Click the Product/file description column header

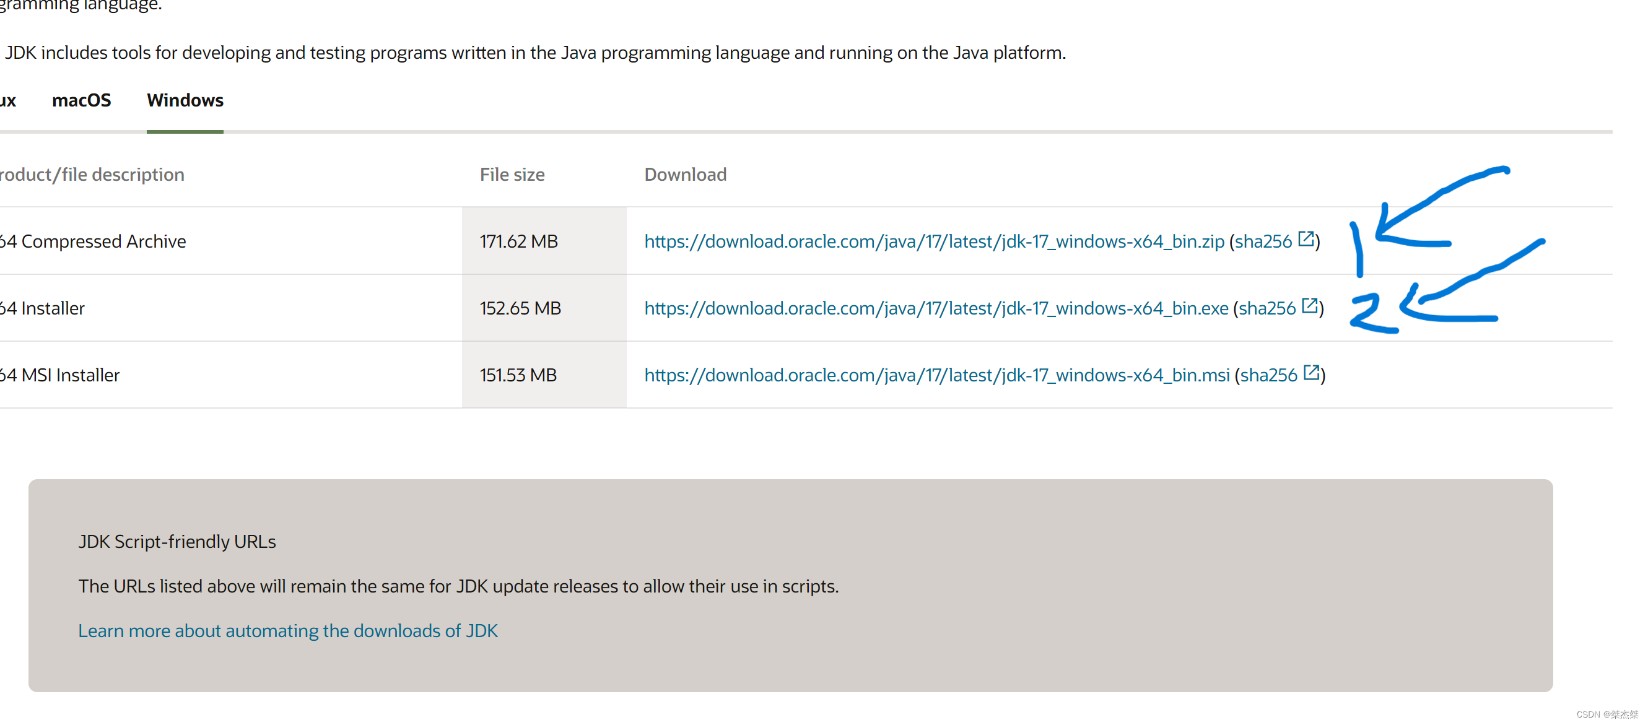click(x=92, y=174)
